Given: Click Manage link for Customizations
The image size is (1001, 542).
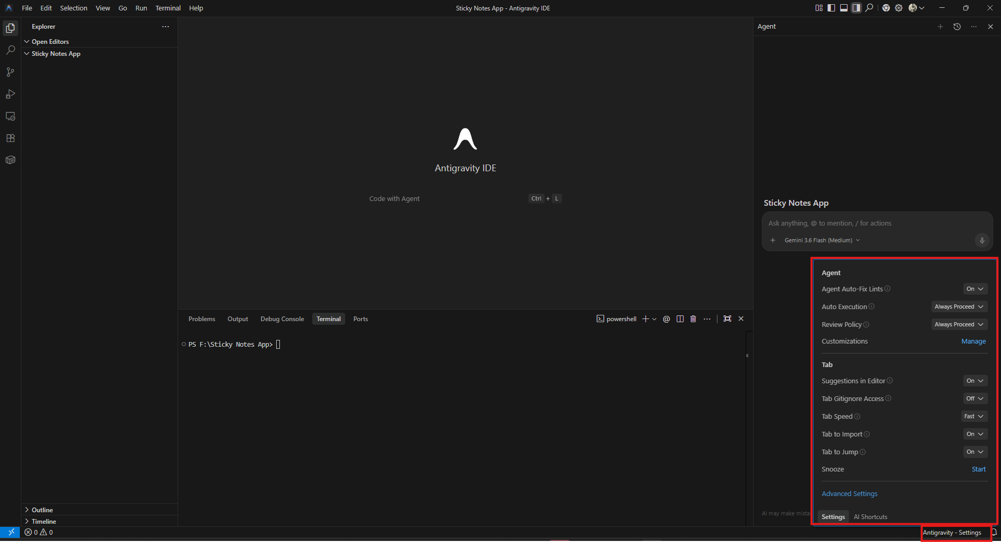Looking at the screenshot, I should pos(973,341).
